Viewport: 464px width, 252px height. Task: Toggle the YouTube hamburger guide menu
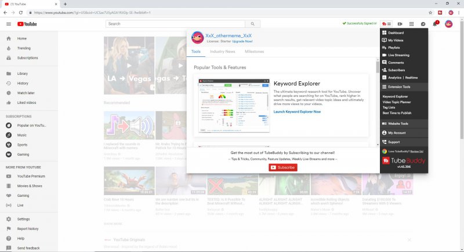[x=8, y=24]
